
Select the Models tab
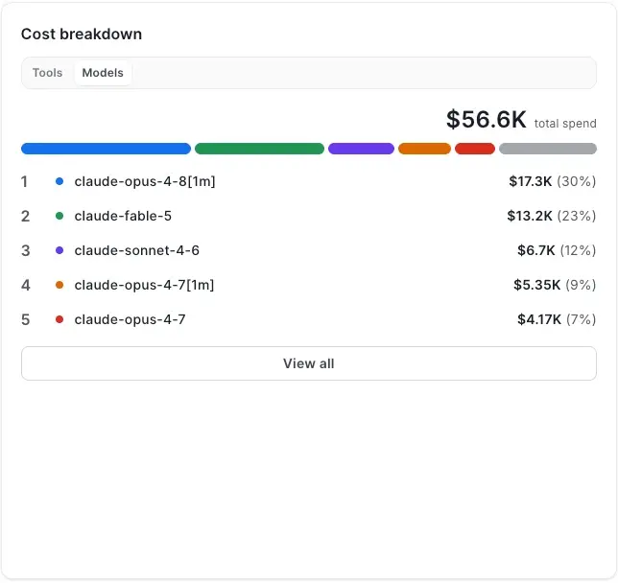(103, 73)
